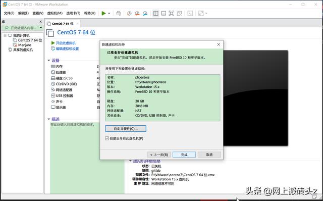
Task: Click the 完成 button in wizard
Action: pos(184,155)
